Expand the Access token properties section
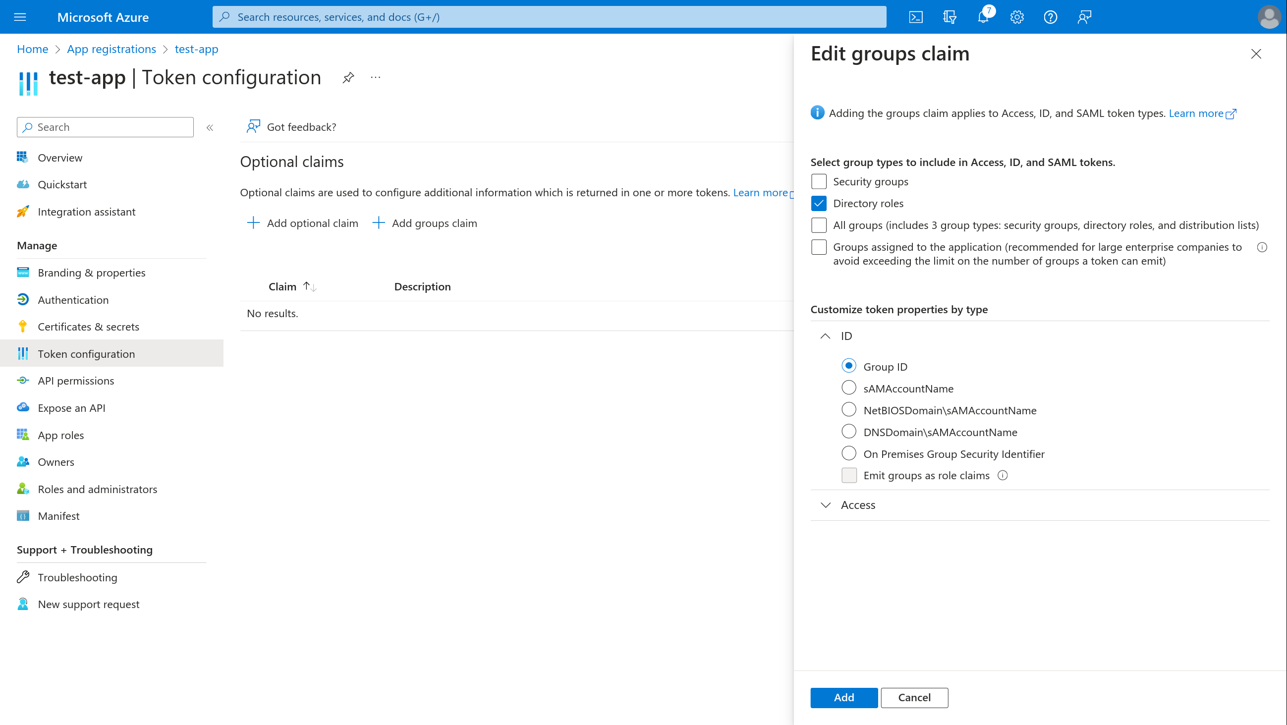The image size is (1287, 725). point(858,504)
